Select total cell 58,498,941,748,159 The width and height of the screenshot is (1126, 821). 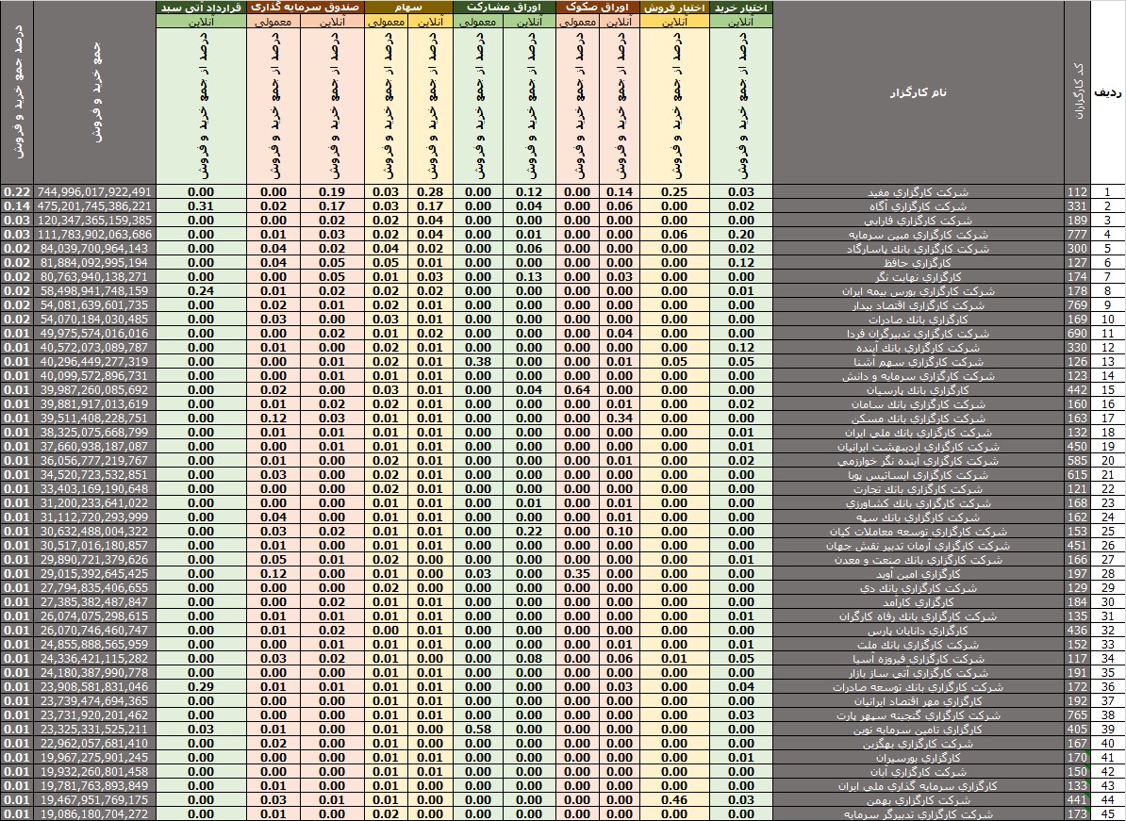(95, 291)
